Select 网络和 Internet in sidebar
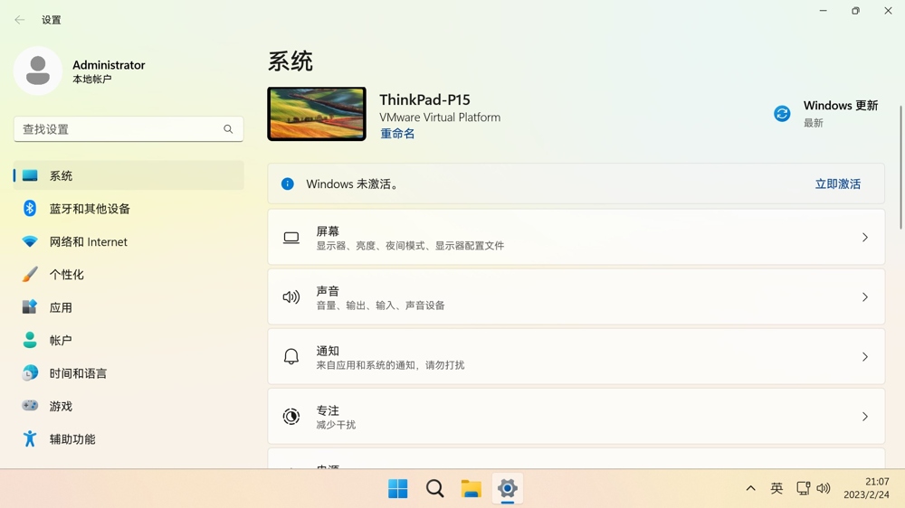This screenshot has height=508, width=905. tap(88, 241)
